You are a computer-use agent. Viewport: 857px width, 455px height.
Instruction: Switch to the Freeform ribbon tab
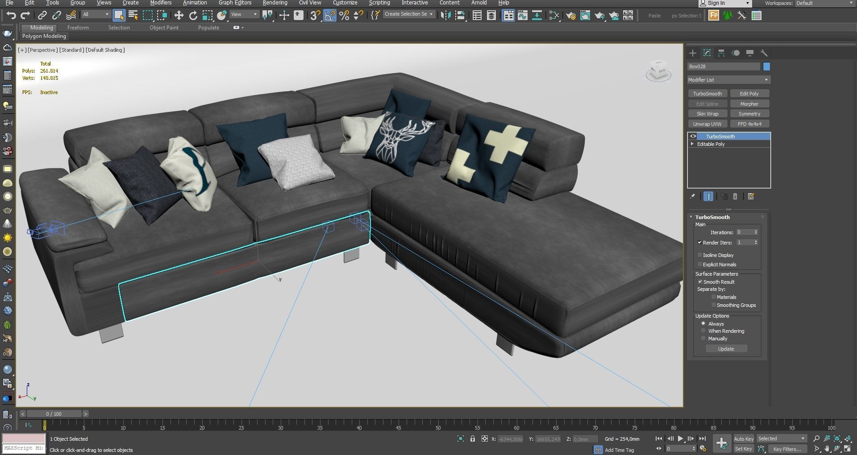pos(78,28)
